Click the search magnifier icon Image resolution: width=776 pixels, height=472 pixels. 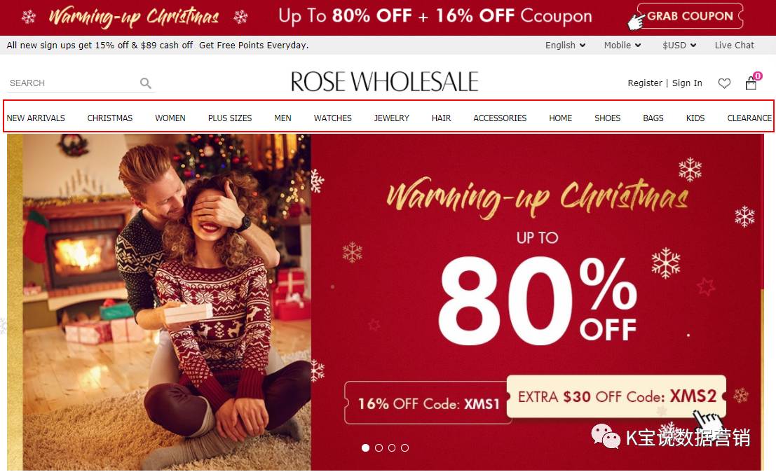(146, 83)
